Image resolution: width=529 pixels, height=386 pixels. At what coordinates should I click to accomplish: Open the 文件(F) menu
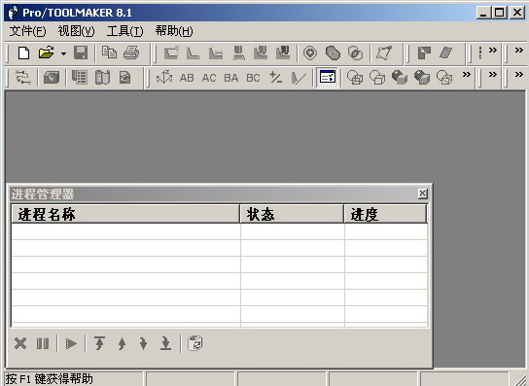pos(27,31)
